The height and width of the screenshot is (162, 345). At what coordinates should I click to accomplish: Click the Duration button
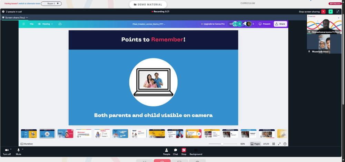[x=27, y=144]
